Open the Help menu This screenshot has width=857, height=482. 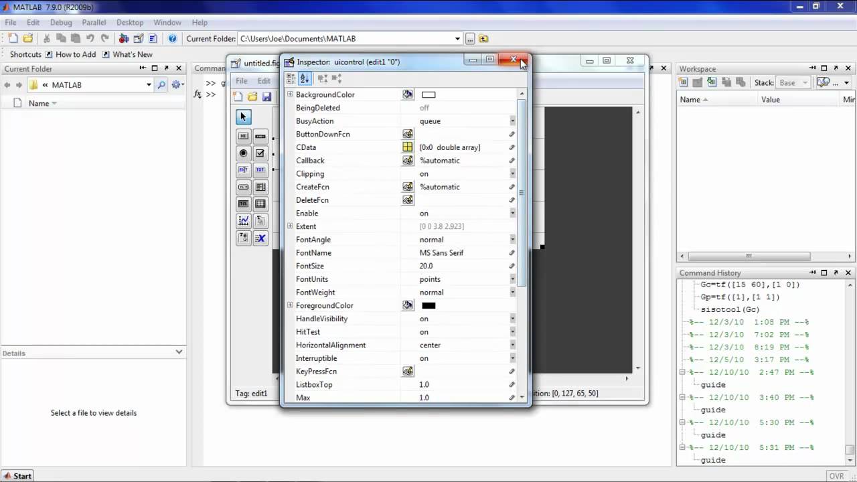[x=200, y=22]
